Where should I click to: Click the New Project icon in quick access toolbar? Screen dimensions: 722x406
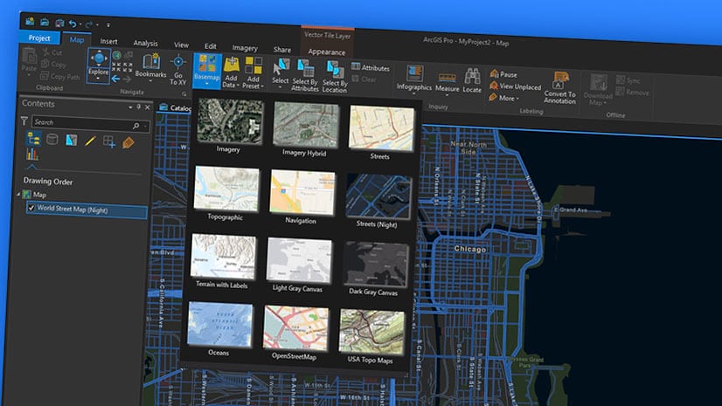[x=31, y=21]
